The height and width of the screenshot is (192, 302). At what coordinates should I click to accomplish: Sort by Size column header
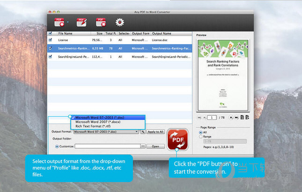pos(97,33)
